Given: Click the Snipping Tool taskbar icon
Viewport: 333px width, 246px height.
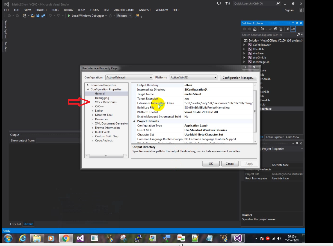Looking at the screenshot, I should point(123,238).
